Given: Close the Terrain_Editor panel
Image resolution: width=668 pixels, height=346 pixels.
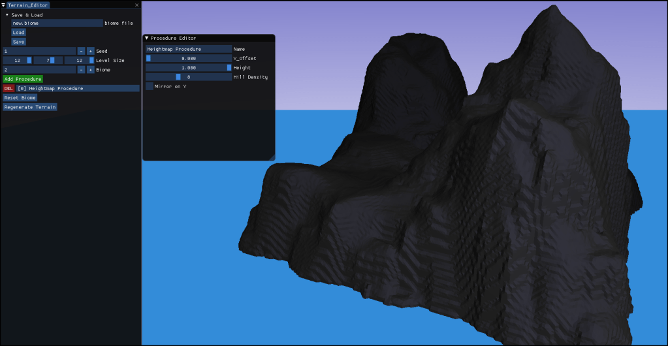Looking at the screenshot, I should 136,5.
